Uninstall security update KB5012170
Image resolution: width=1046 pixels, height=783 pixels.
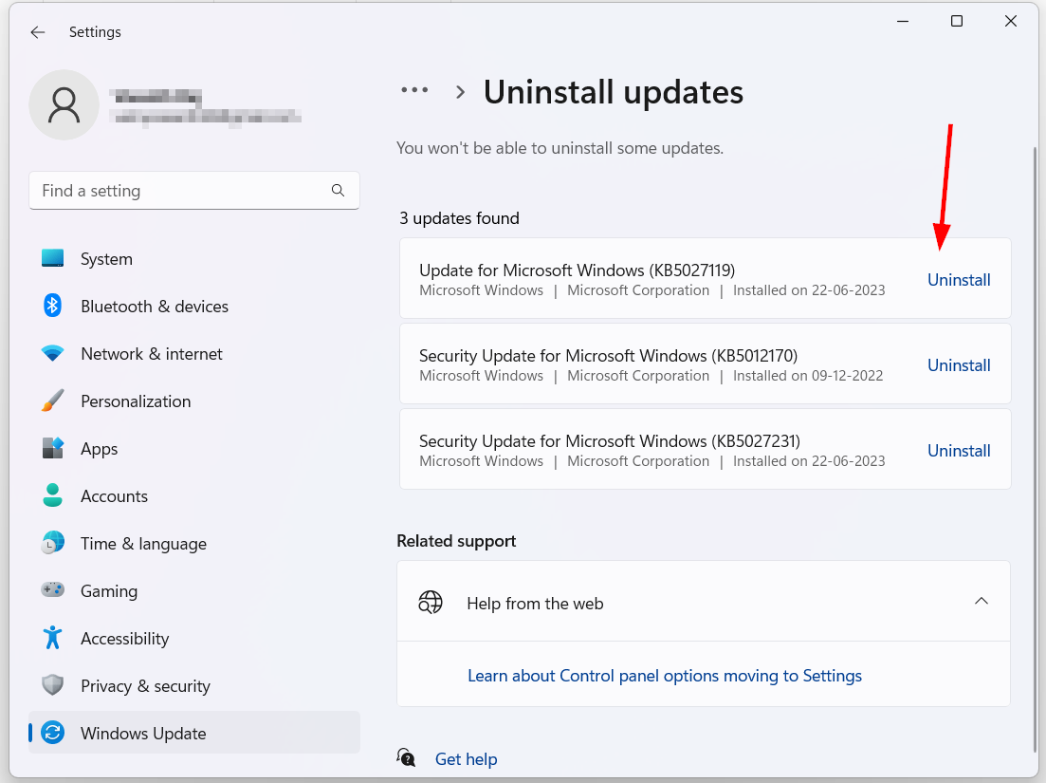959,365
